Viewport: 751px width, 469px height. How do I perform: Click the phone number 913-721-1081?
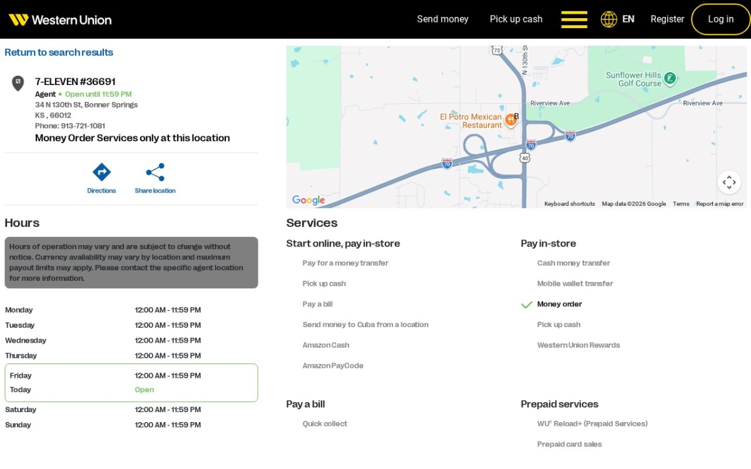point(83,126)
